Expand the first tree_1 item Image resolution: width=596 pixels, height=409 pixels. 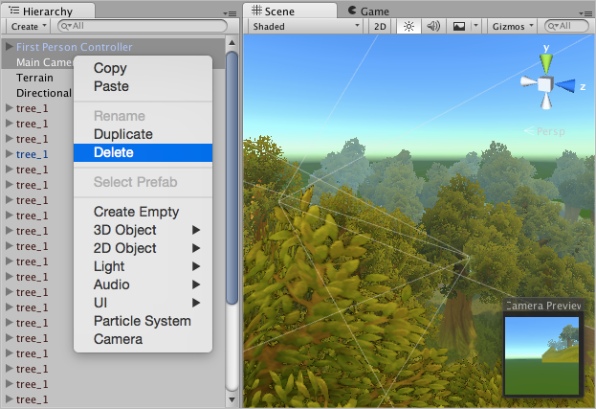pyautogui.click(x=10, y=108)
